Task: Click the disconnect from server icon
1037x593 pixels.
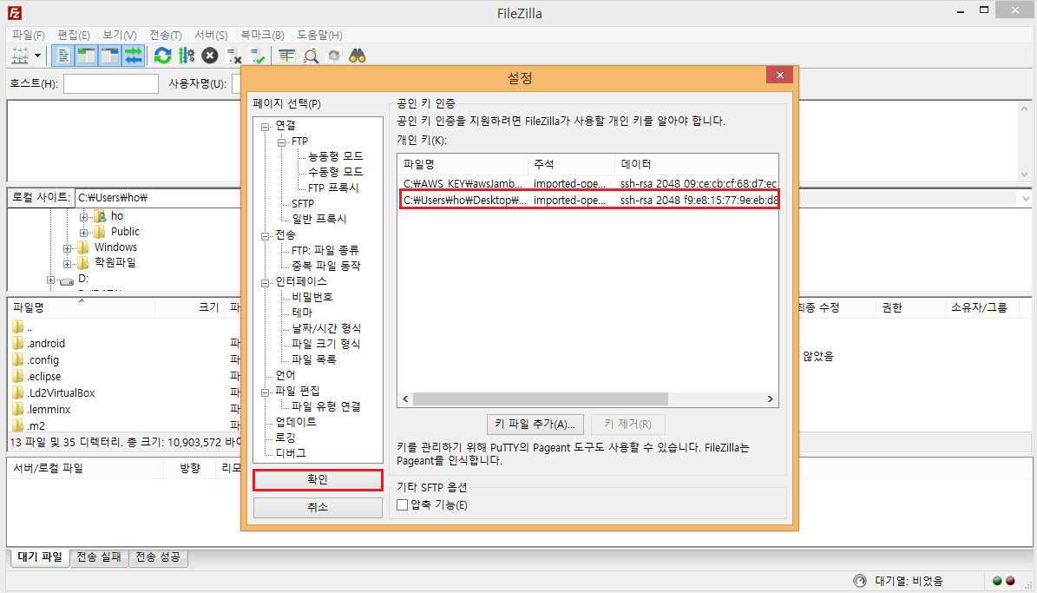Action: (233, 56)
